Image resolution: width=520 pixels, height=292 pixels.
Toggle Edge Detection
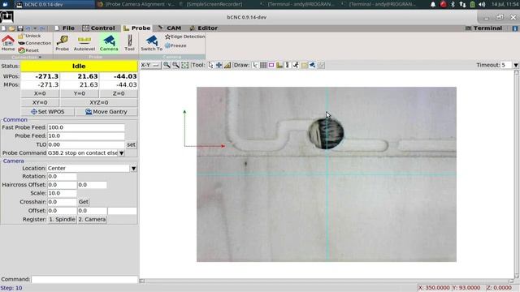point(185,36)
